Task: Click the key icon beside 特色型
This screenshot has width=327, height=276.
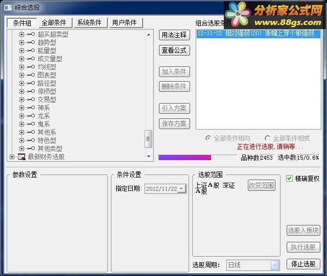Action: (x=31, y=140)
